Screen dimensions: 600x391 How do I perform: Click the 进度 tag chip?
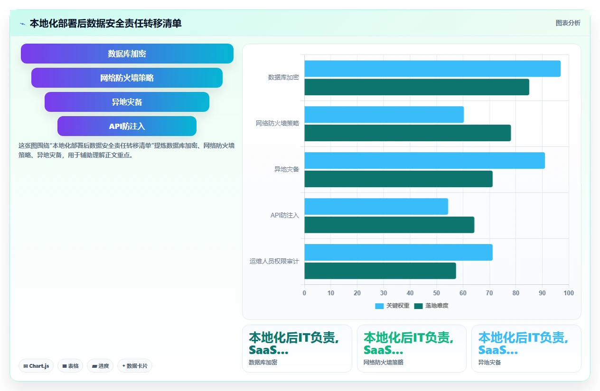[100, 366]
